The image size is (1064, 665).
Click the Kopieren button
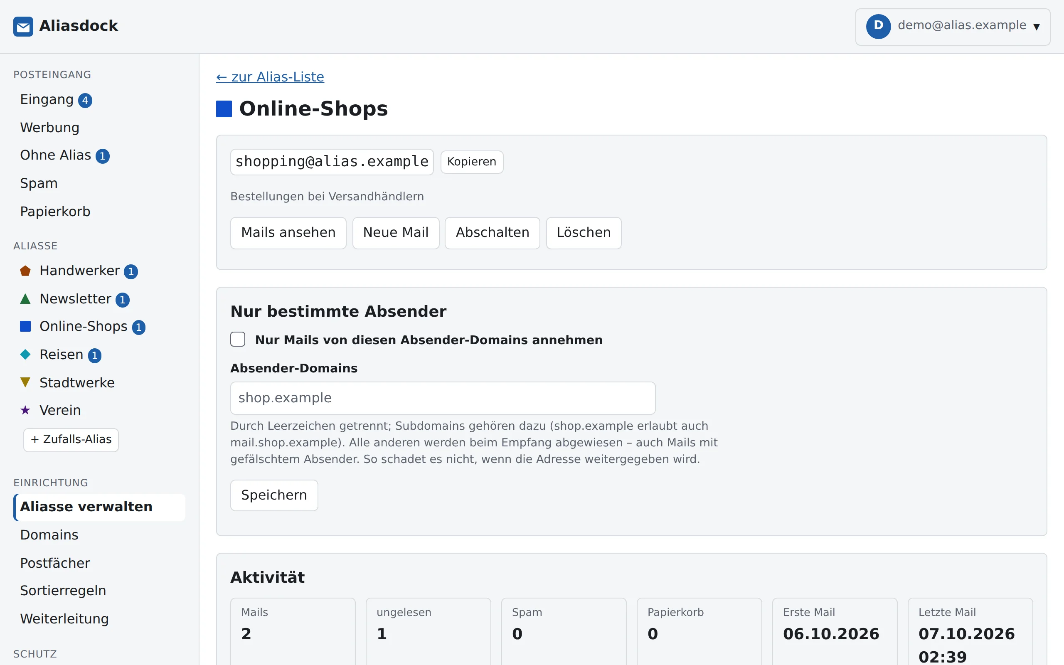[x=472, y=162]
